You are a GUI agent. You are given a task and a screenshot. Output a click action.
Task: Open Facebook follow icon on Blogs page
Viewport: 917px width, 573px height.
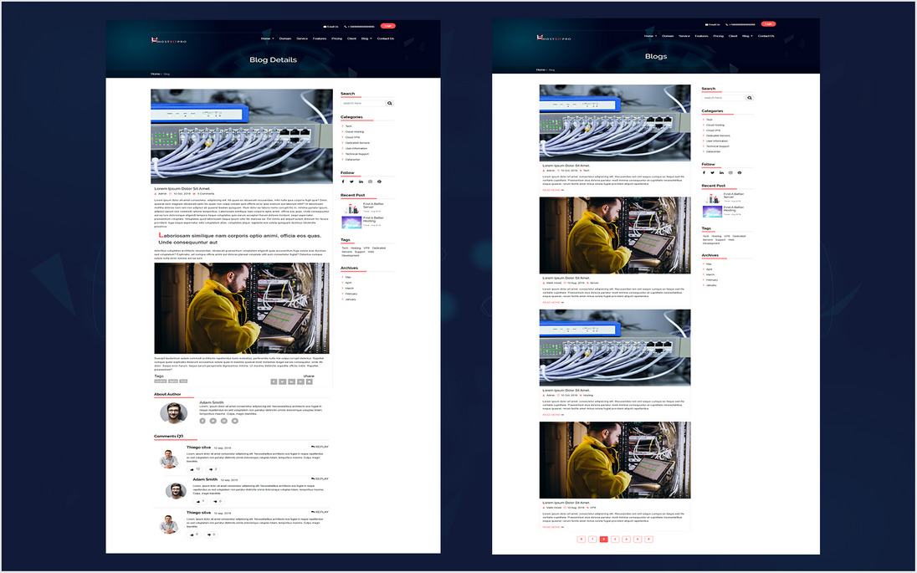pyautogui.click(x=704, y=172)
